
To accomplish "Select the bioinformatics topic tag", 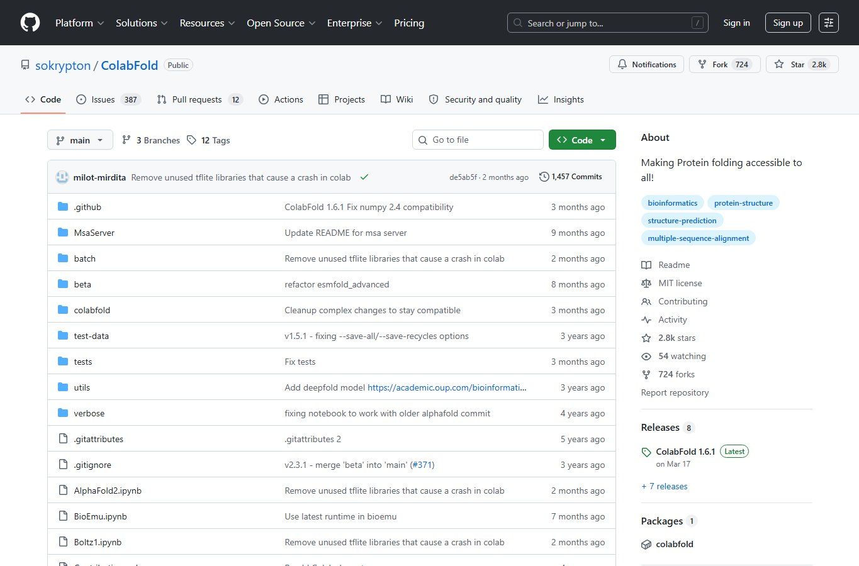I will (673, 203).
